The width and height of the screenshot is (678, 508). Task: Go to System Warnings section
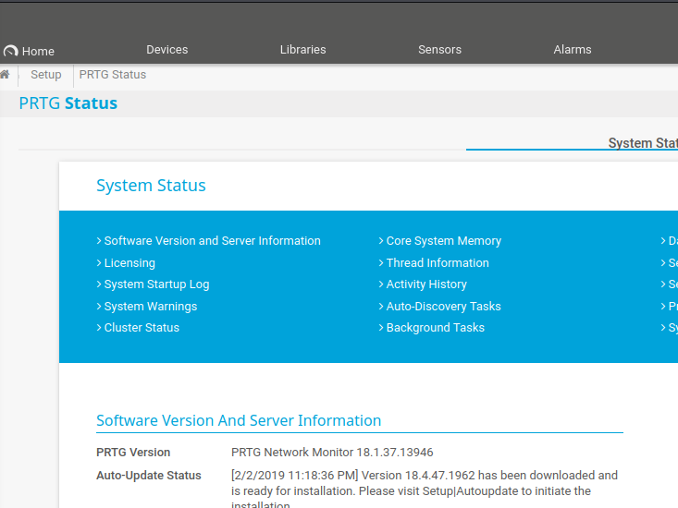[x=150, y=307]
